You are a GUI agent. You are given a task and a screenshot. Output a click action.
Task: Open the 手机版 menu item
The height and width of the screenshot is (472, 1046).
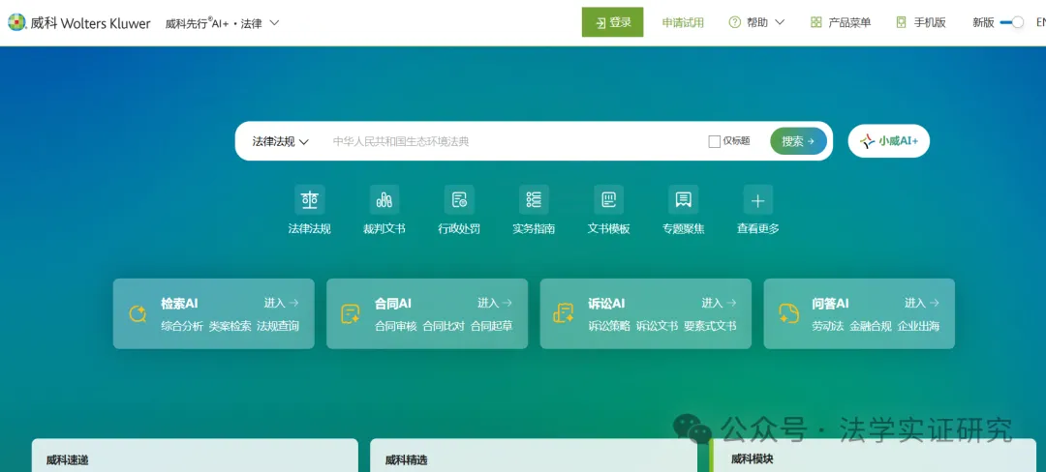921,22
